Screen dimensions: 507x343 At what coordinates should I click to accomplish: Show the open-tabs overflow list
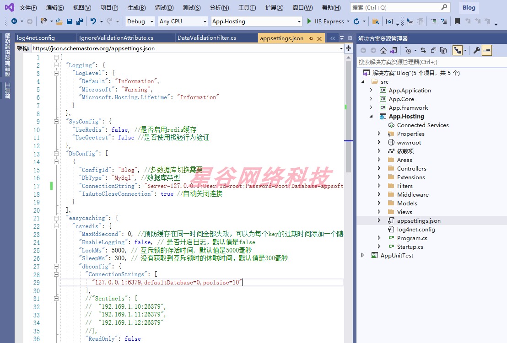342,38
